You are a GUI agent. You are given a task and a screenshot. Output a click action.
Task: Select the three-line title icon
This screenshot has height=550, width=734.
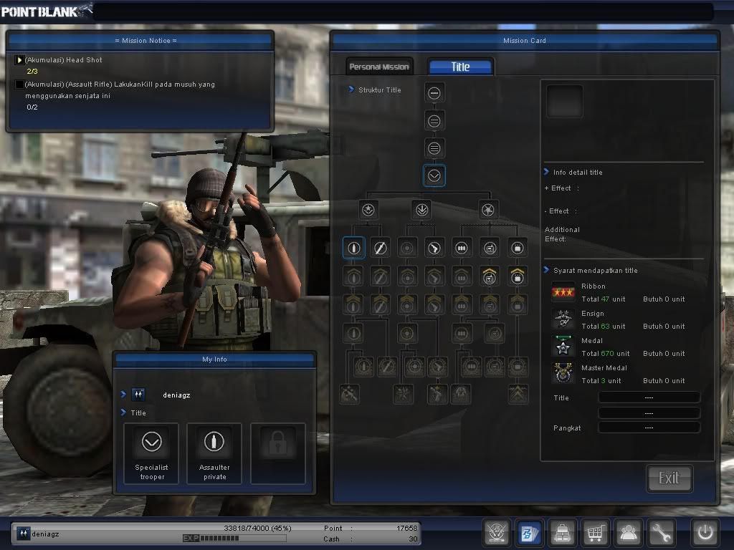point(434,149)
